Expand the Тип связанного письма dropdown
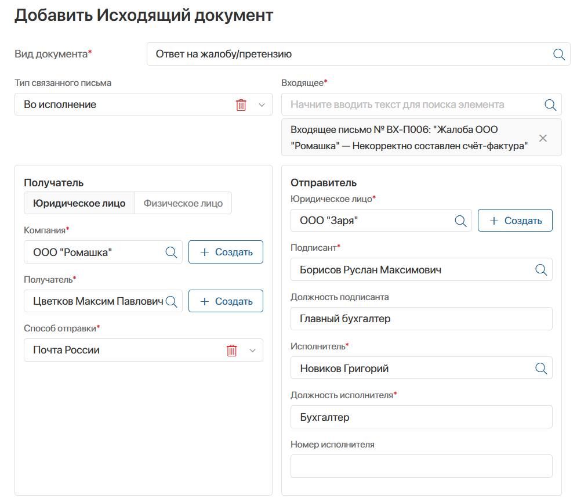 tap(260, 104)
